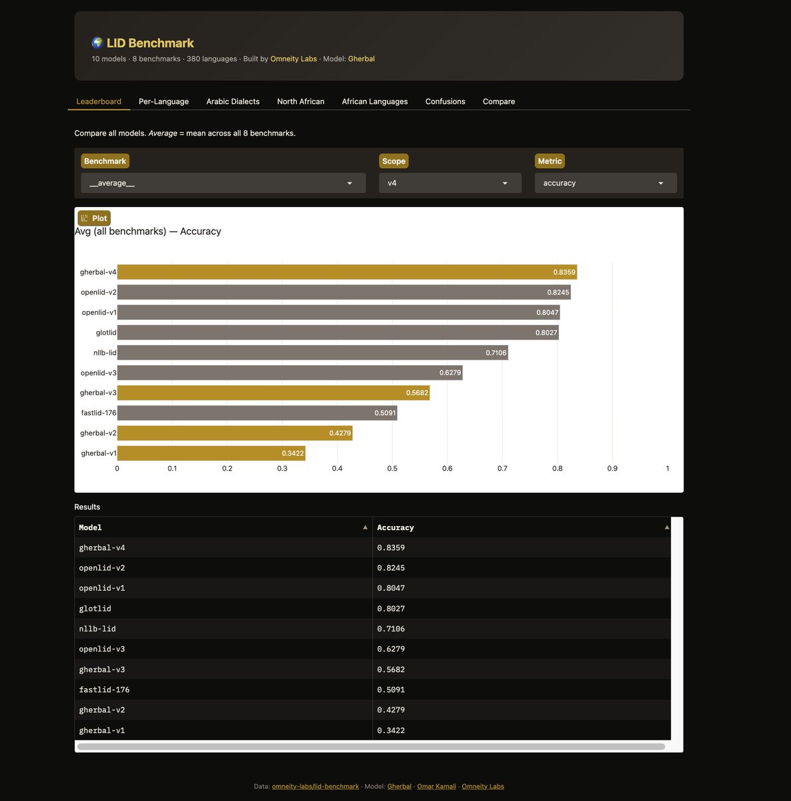The image size is (791, 801).
Task: Select the gherbal-v3 table cell
Action: coord(223,670)
